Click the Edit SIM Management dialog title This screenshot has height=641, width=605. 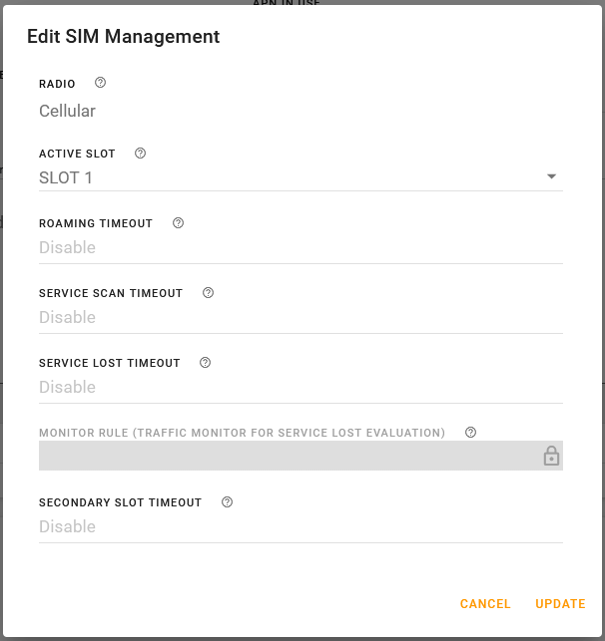123,37
